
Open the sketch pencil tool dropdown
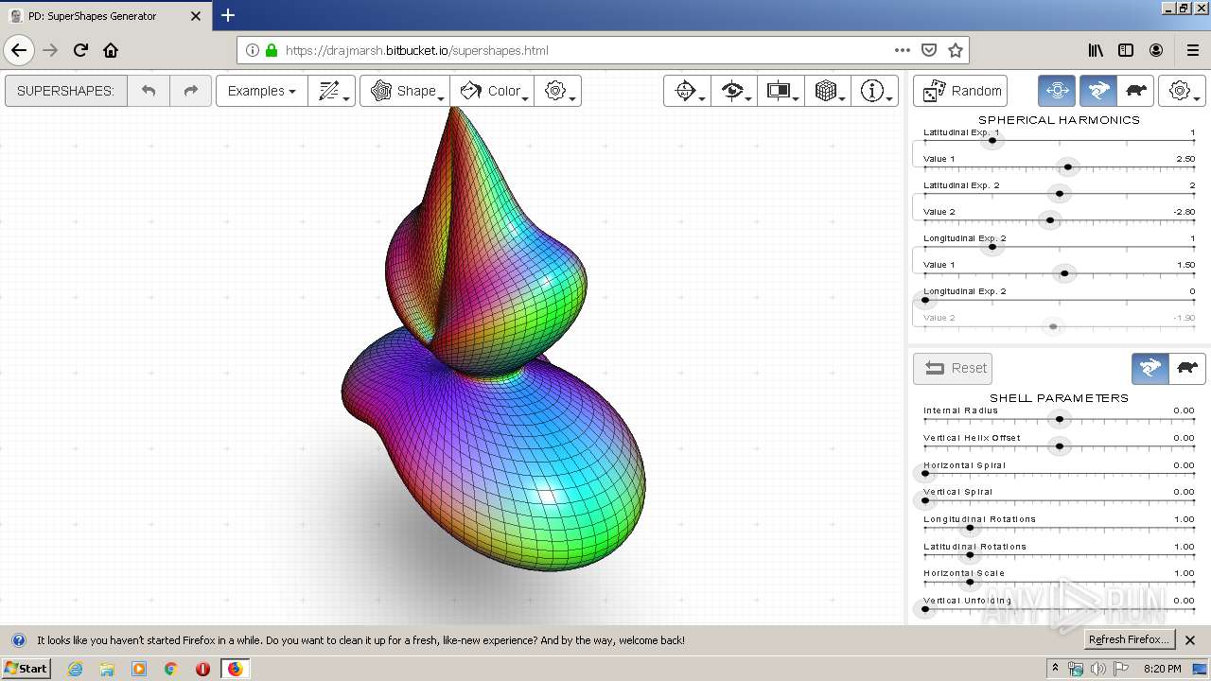point(331,91)
